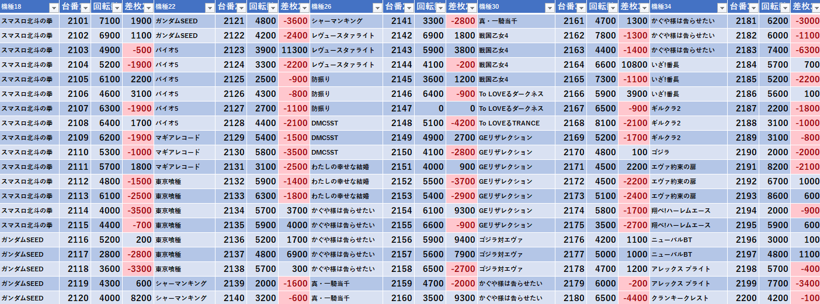Image resolution: width=820 pixels, height=304 pixels.
Task: Click the 8600 回転 cell
Action: point(775,196)
